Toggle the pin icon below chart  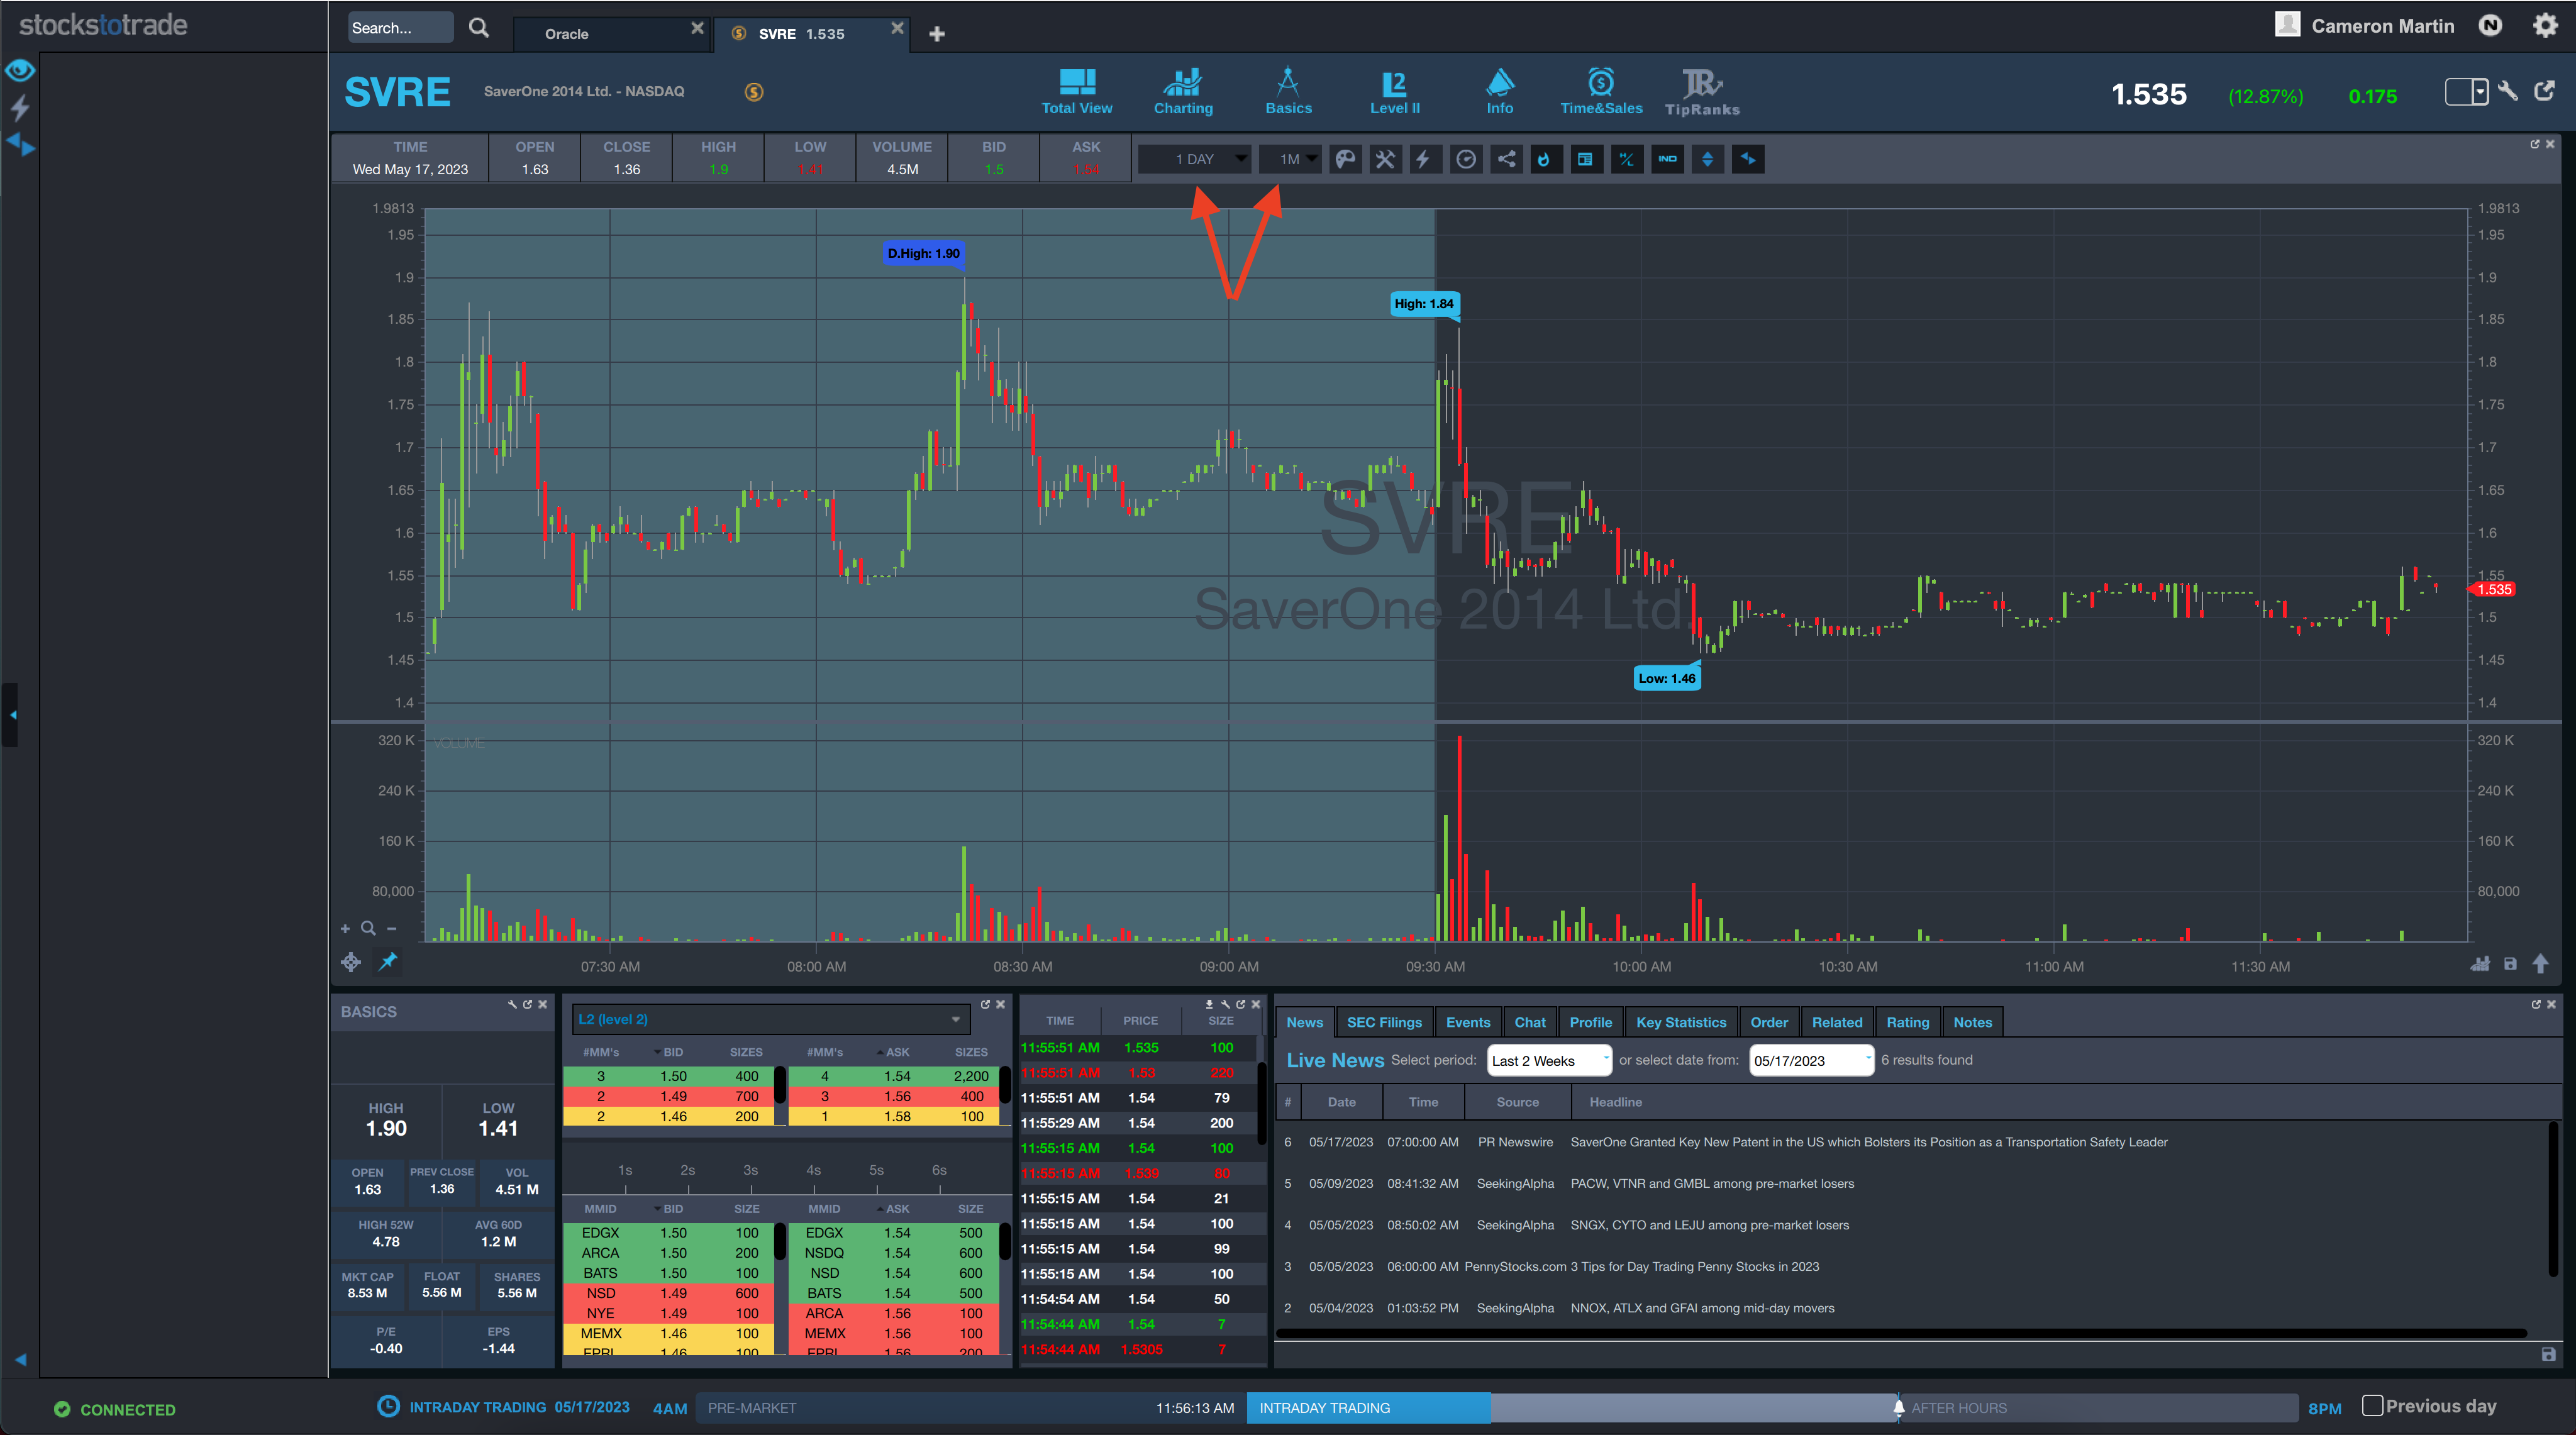click(388, 961)
